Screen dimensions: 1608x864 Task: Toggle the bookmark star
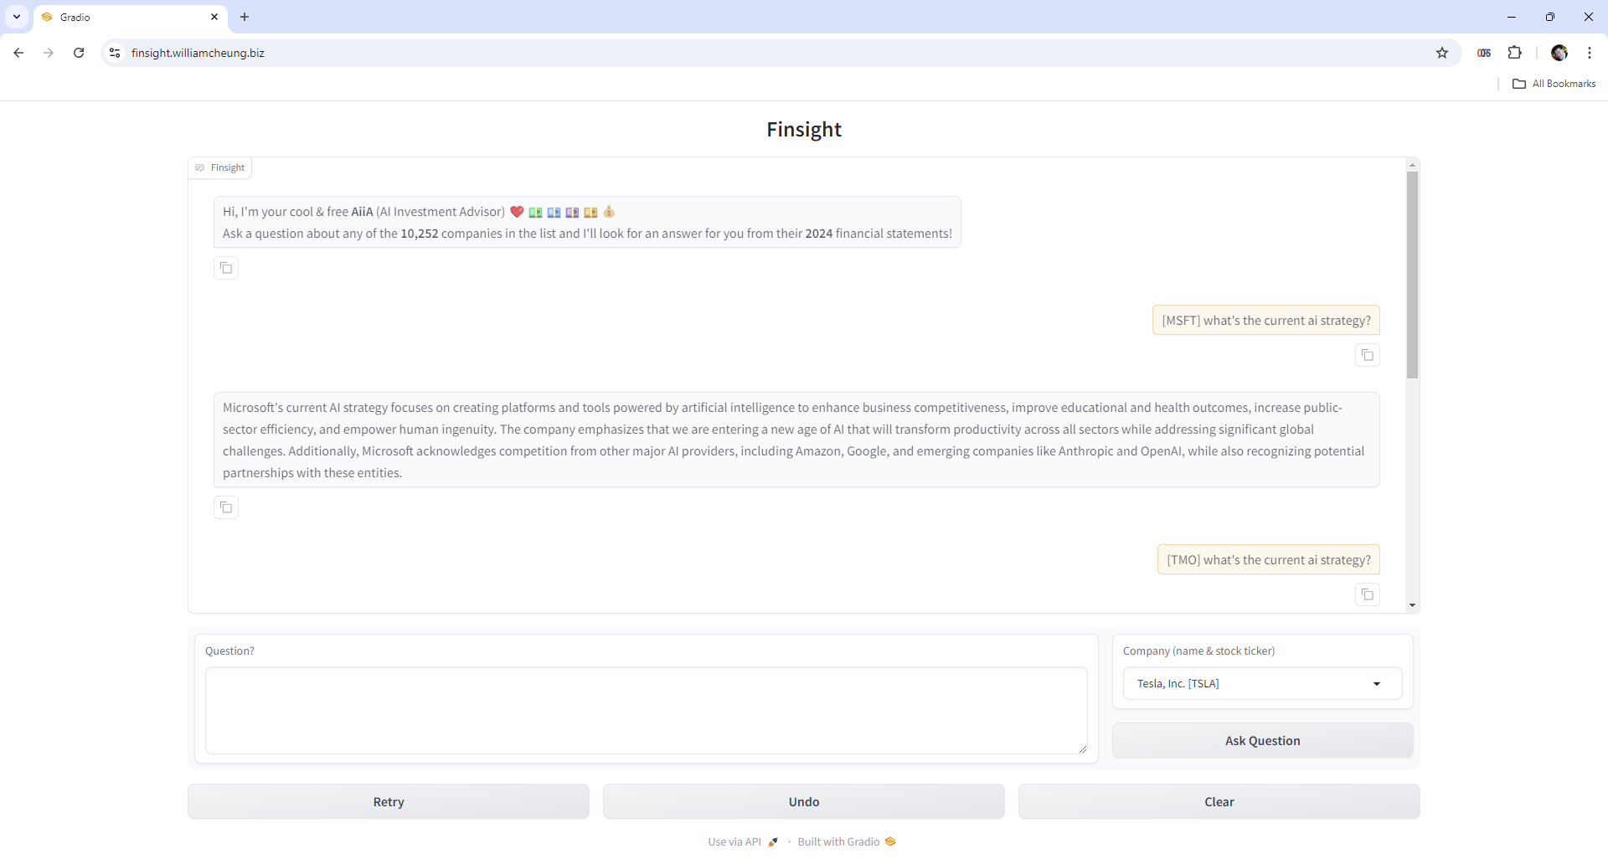pyautogui.click(x=1443, y=53)
